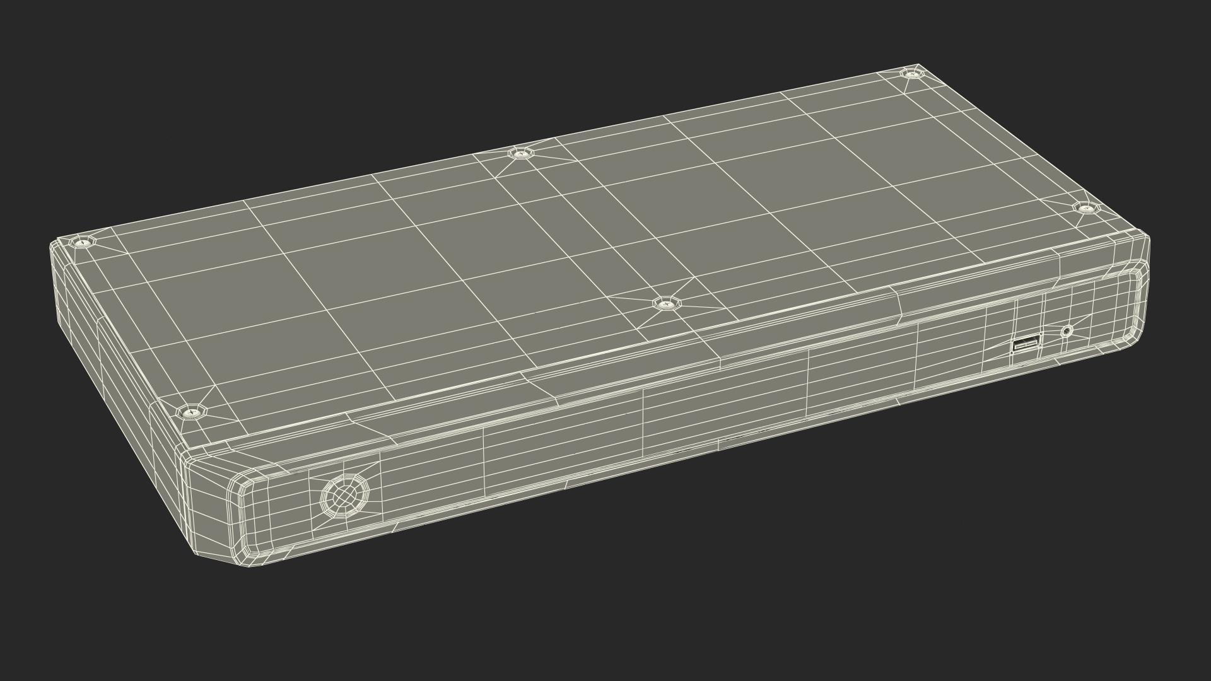Click the small round jack beside USB port
1211x681 pixels.
pos(1067,330)
